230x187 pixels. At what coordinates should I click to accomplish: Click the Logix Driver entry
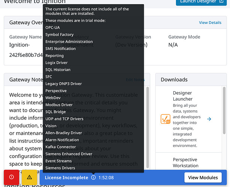point(57,63)
